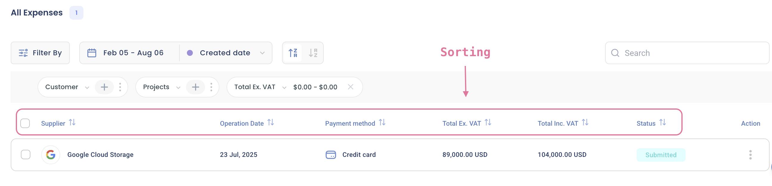Screen dimensions: 772x186
Task: Click the Submitted status badge
Action: click(x=661, y=155)
